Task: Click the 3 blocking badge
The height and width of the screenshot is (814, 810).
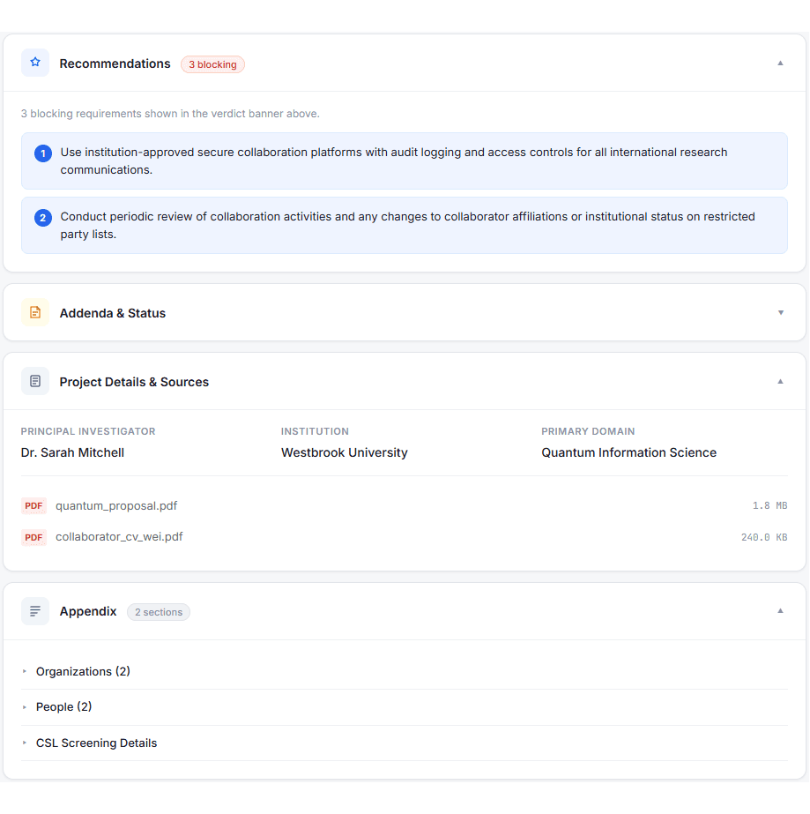Action: [x=212, y=64]
